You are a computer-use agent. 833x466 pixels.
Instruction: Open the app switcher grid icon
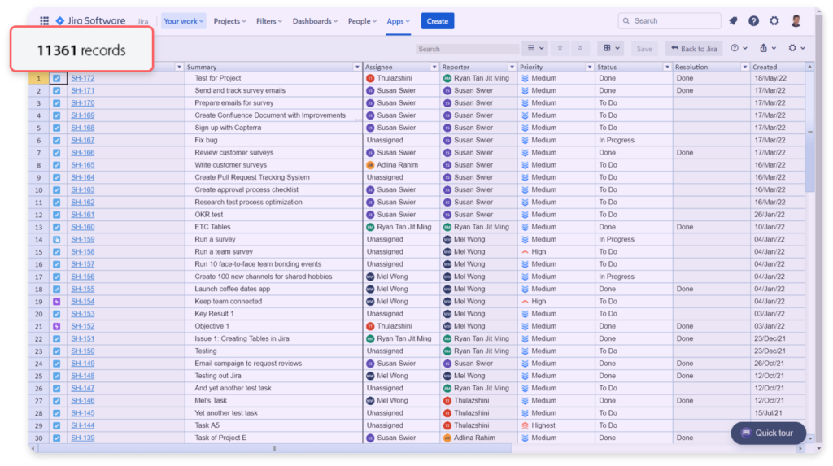tap(44, 20)
